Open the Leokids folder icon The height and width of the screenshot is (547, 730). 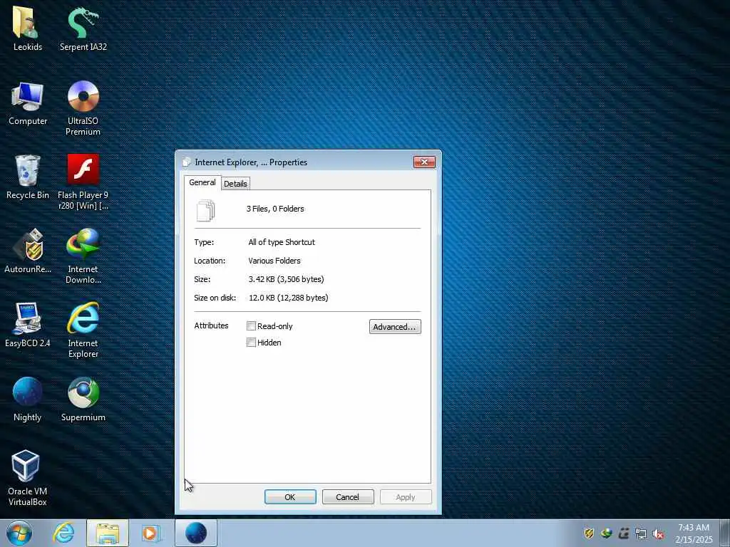pyautogui.click(x=28, y=28)
